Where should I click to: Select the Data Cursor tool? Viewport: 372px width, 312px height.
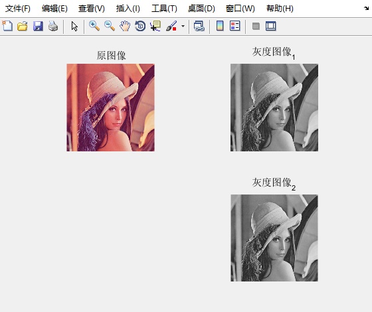point(155,26)
